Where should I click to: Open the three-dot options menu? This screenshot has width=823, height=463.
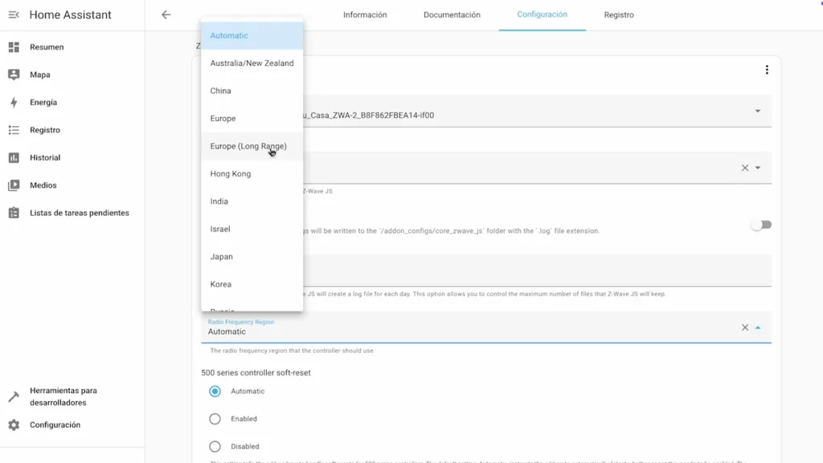pyautogui.click(x=767, y=70)
